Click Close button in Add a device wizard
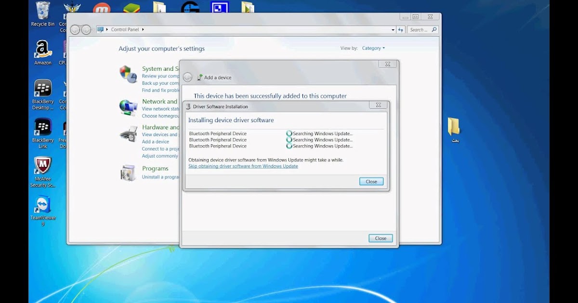The width and height of the screenshot is (578, 303). [x=381, y=238]
